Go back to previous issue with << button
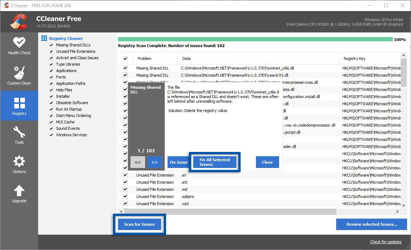Viewport: 411px width, 250px height. [x=138, y=162]
